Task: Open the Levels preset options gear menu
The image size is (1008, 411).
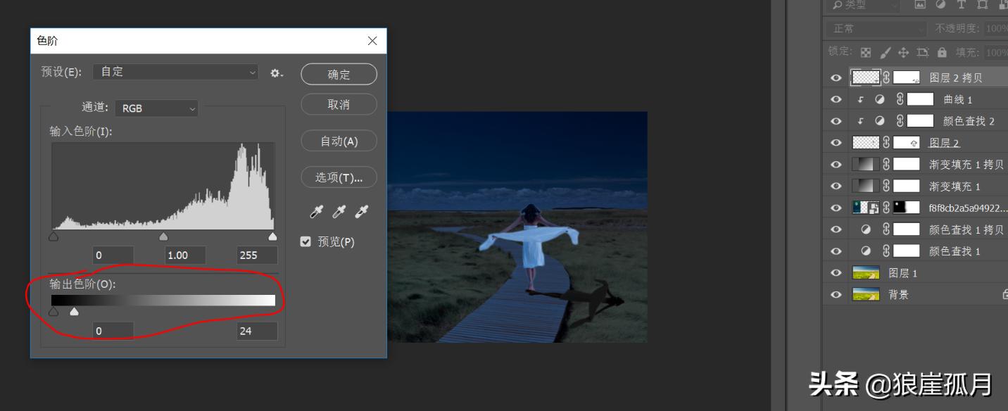Action: coord(277,73)
